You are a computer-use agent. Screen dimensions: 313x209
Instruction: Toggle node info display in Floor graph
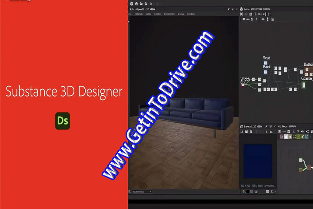pyautogui.click(x=293, y=131)
